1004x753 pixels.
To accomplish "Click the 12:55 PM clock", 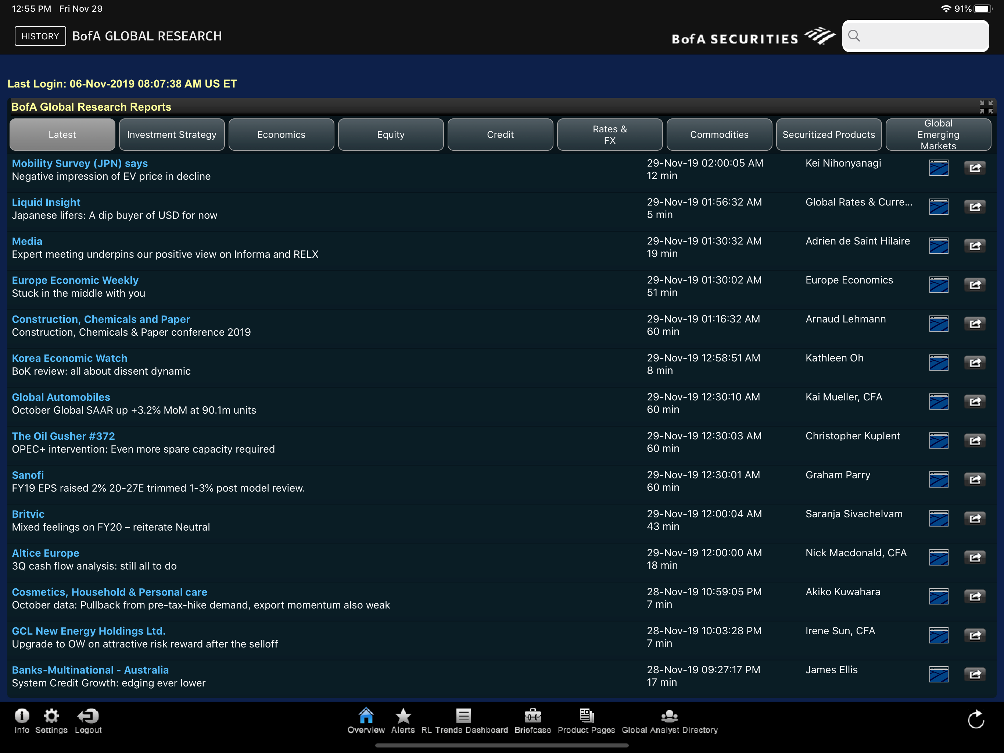I will [x=31, y=8].
